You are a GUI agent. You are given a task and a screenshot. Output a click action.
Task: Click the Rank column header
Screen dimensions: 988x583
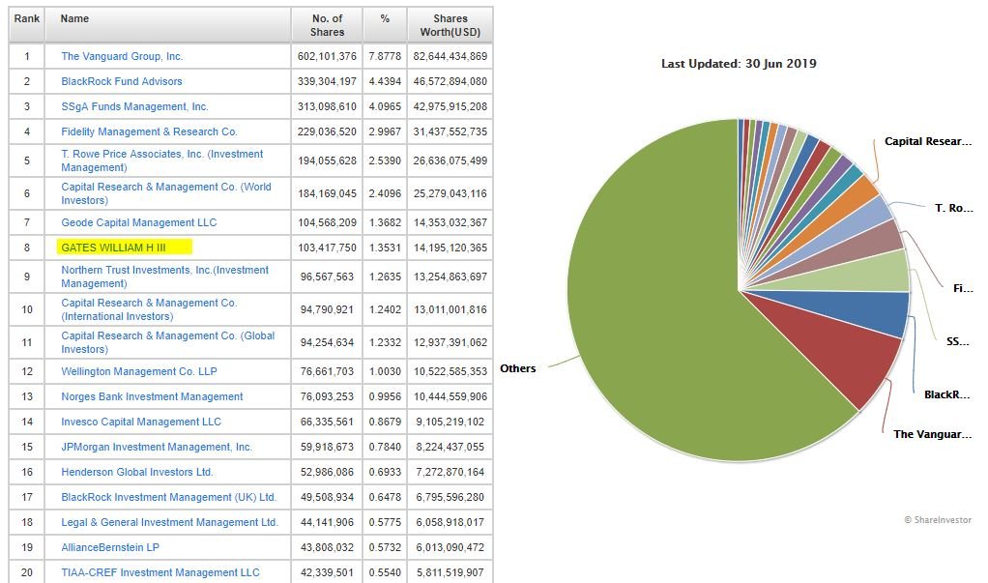coord(26,18)
